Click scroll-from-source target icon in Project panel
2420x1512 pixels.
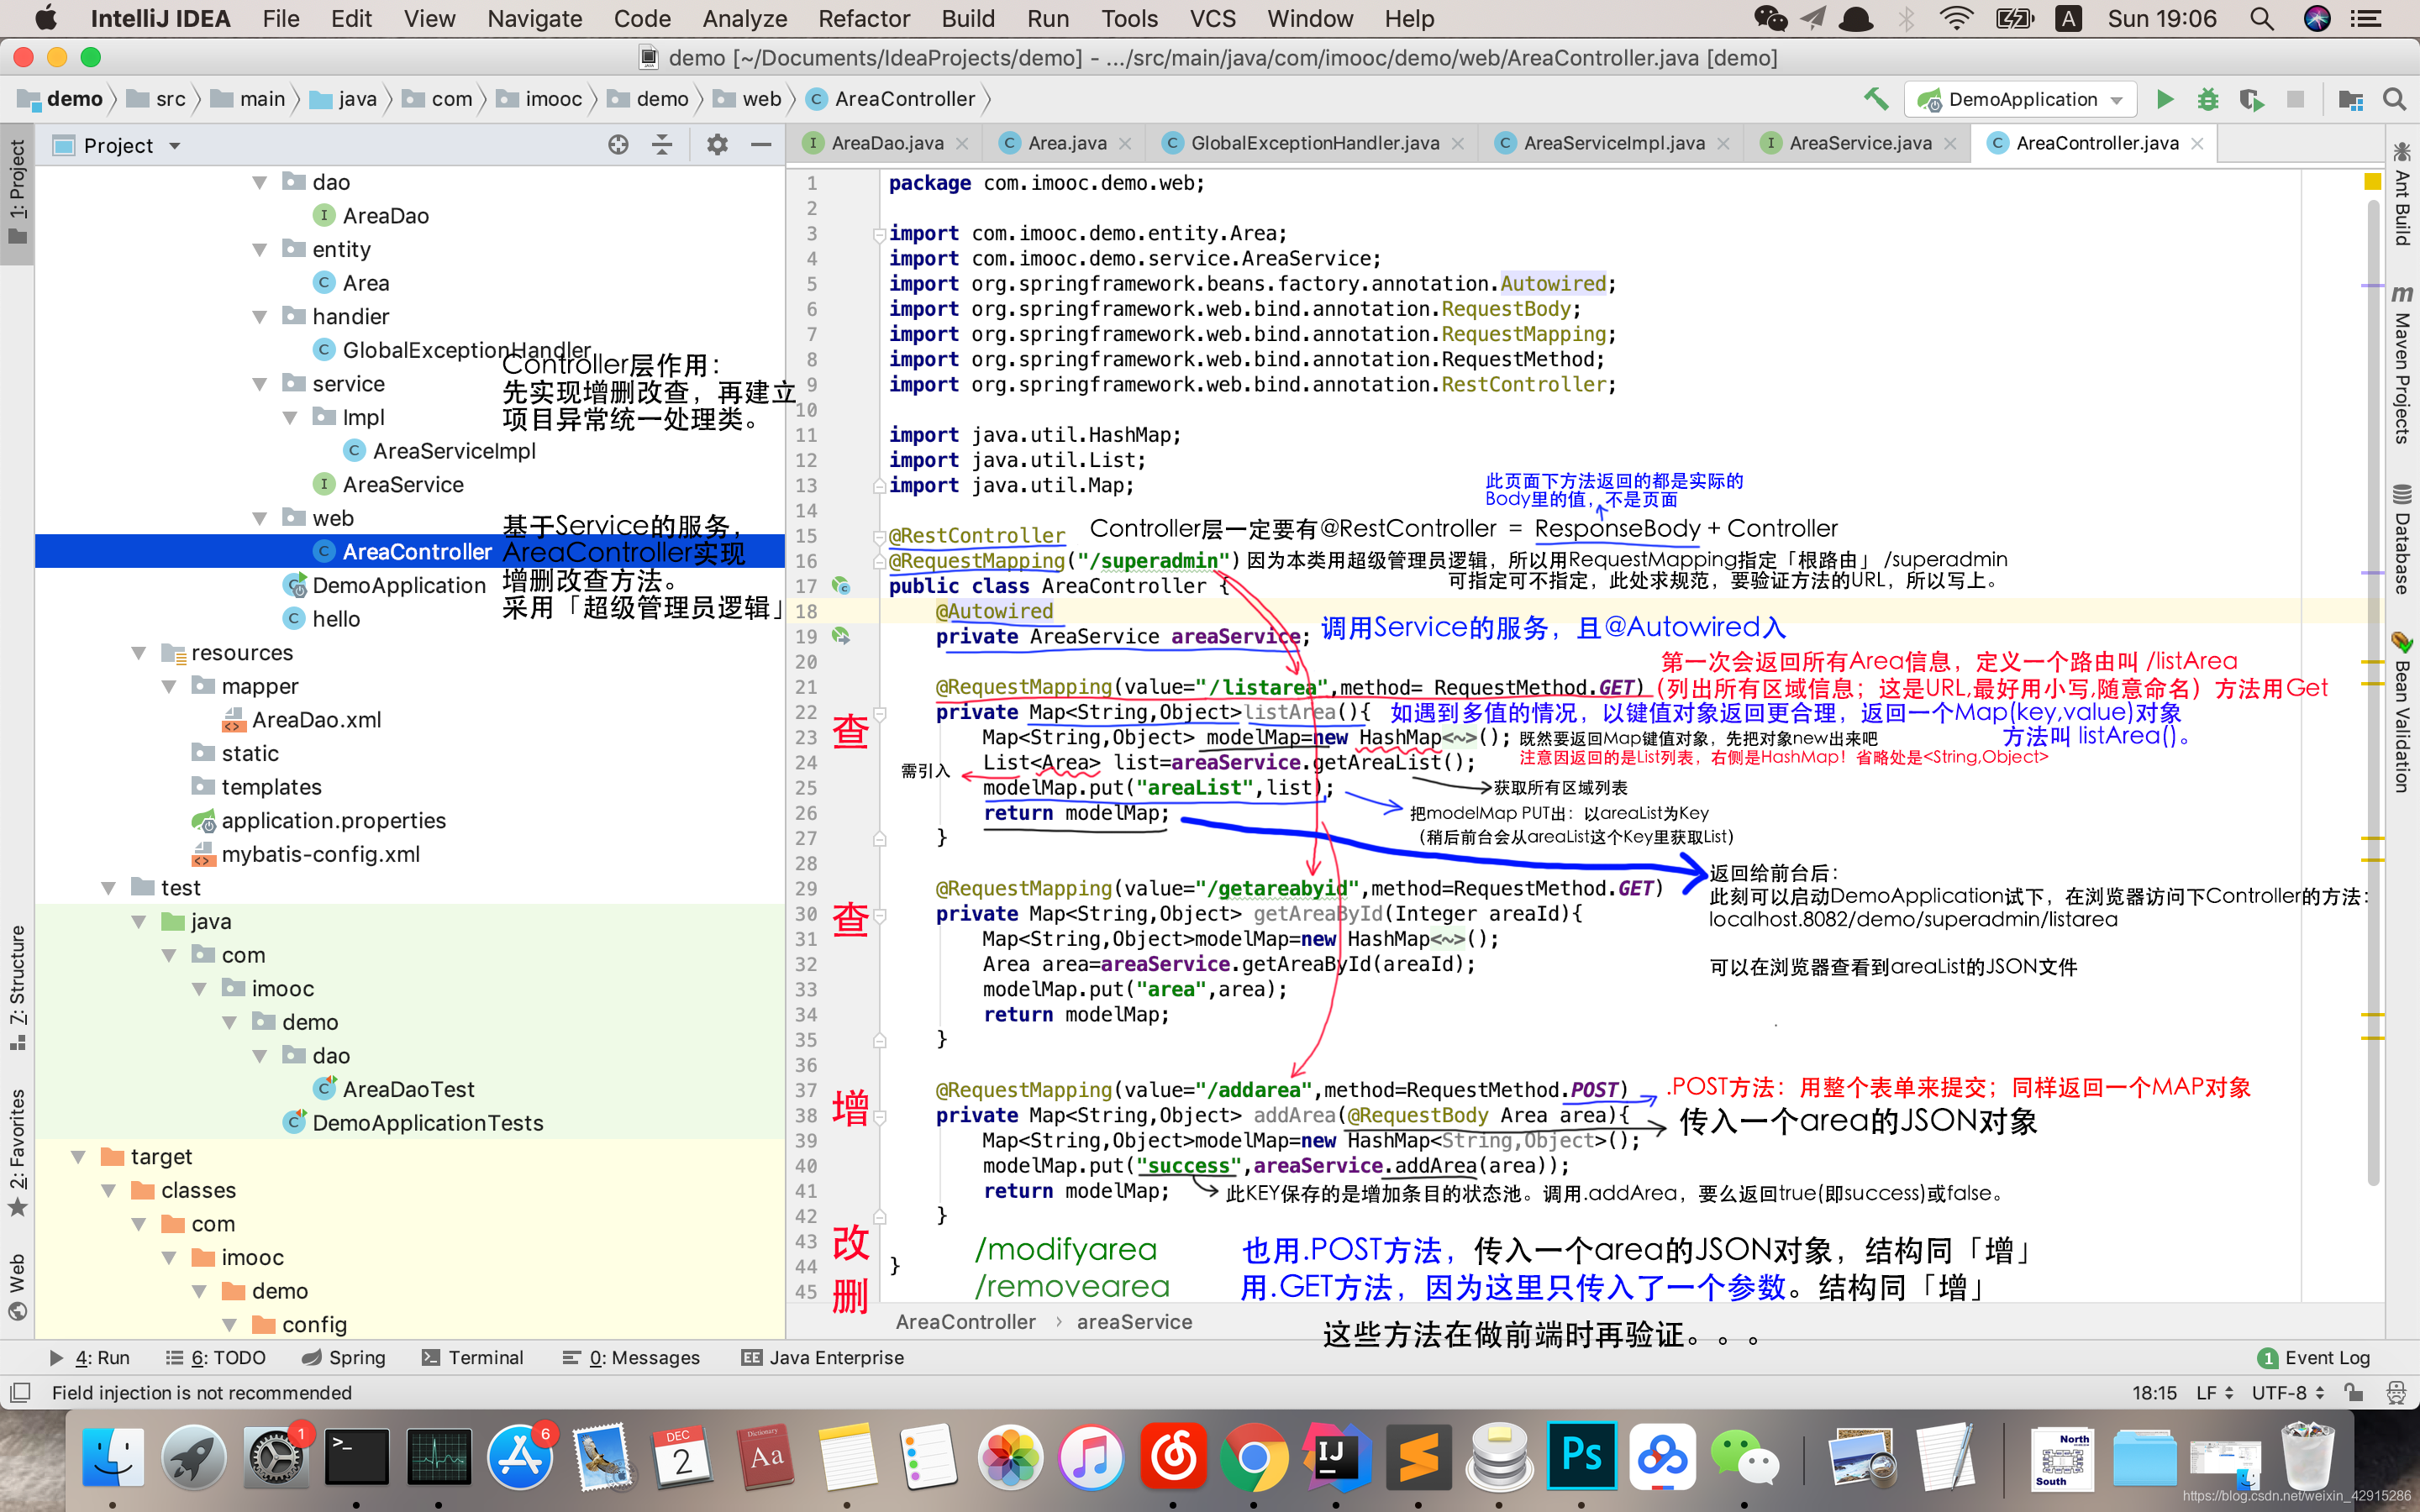tap(618, 145)
